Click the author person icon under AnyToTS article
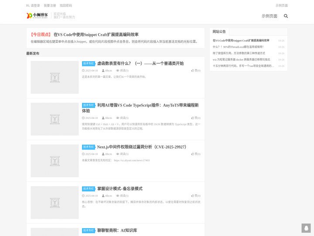The image size is (314, 236). click(x=103, y=118)
